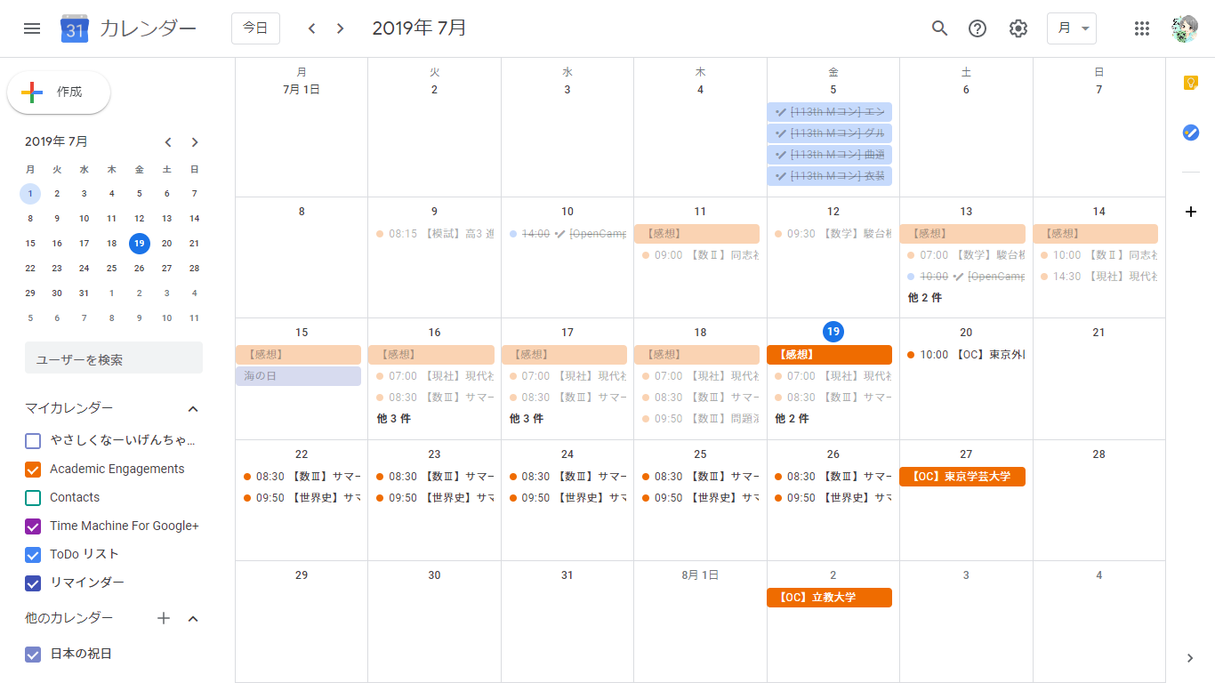Uncheck the 日本の祝日 calendar checkbox
The image size is (1215, 683).
(33, 654)
